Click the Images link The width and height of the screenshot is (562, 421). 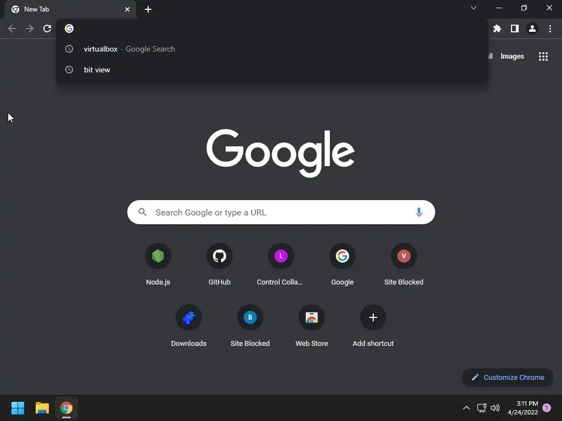512,56
